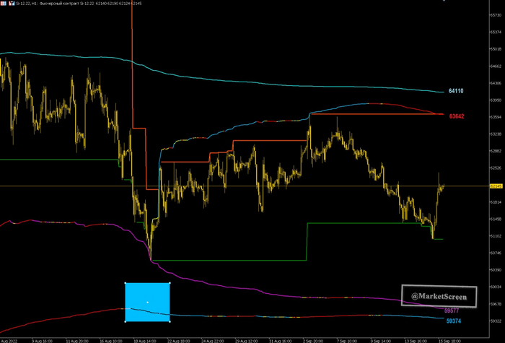Click the 11 Aug 20:00 time label
The height and width of the screenshot is (343, 505).
click(76, 341)
